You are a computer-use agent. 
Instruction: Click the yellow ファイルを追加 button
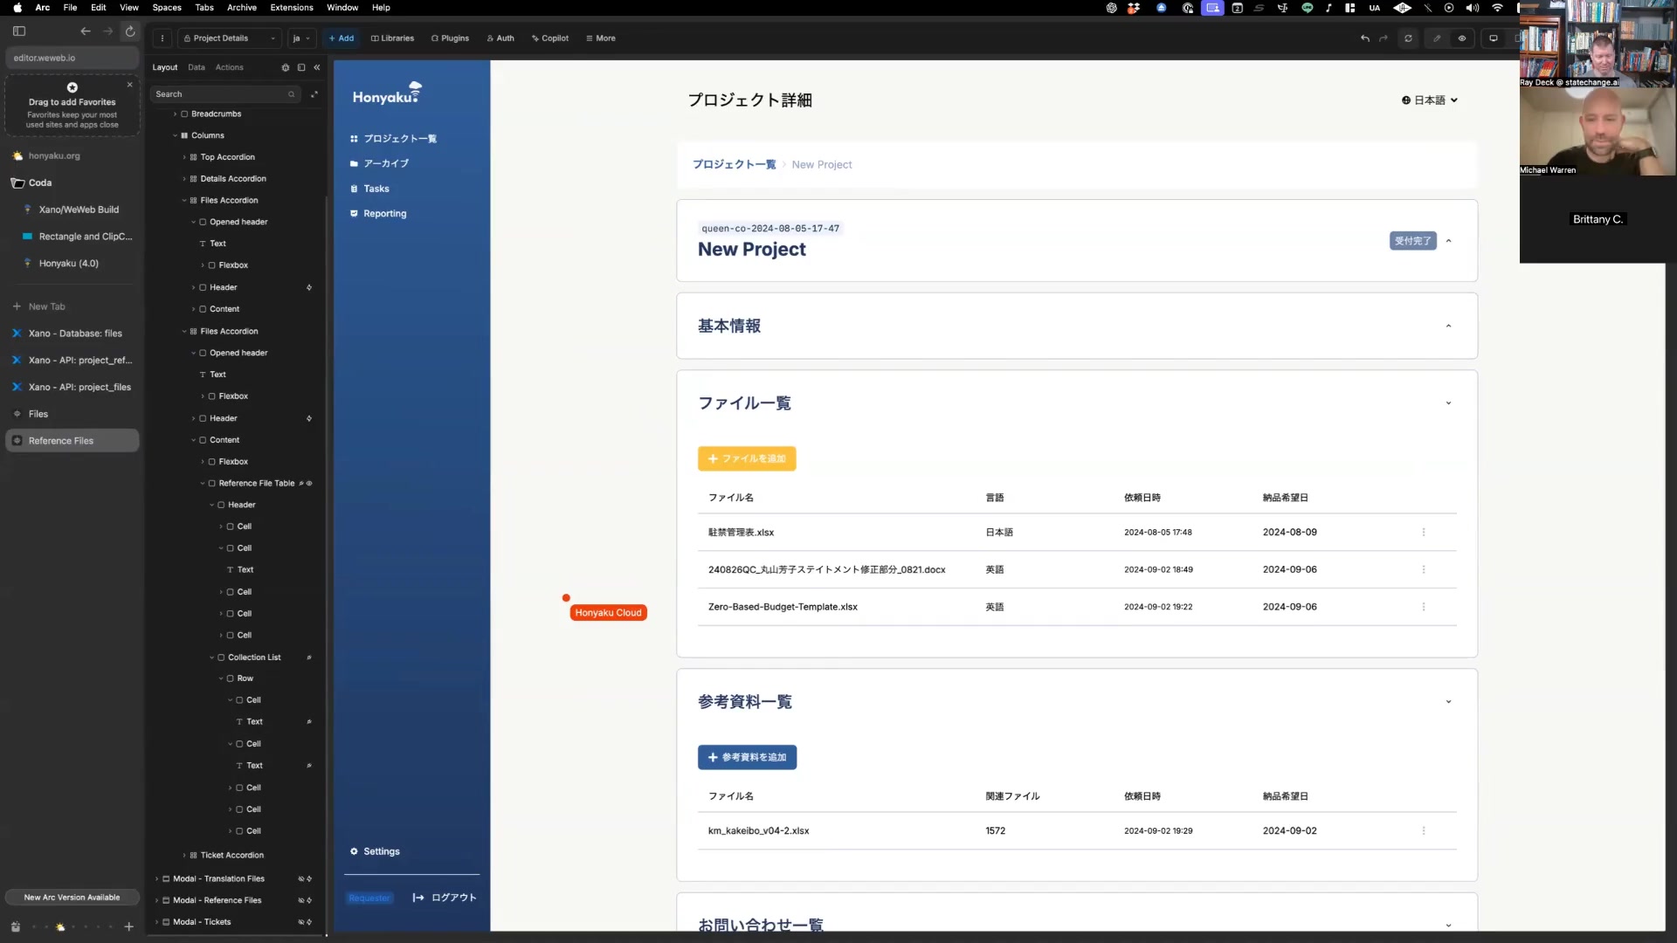746,458
